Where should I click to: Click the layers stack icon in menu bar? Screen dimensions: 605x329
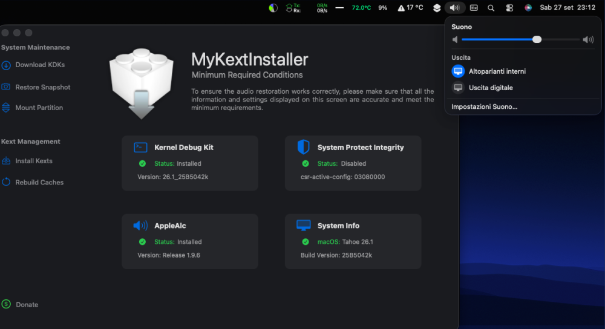click(x=437, y=8)
